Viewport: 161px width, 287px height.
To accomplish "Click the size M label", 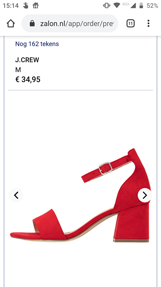I will tap(18, 70).
